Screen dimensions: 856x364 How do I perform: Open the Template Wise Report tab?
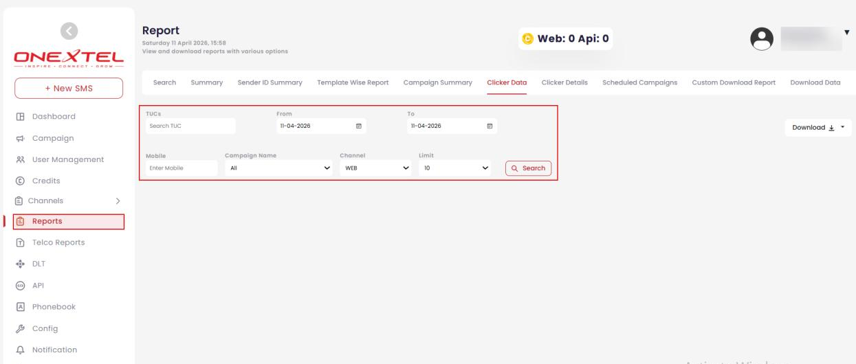[353, 82]
